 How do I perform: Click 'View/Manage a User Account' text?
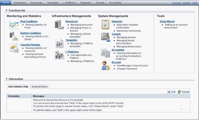coord(132,66)
